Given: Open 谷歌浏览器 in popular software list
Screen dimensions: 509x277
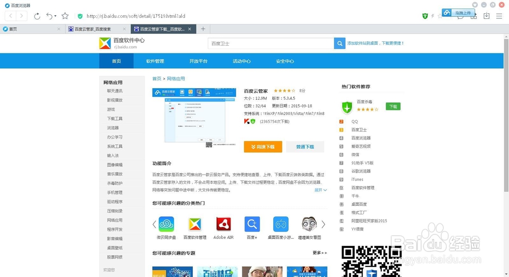Looking at the screenshot, I should pos(361,171).
